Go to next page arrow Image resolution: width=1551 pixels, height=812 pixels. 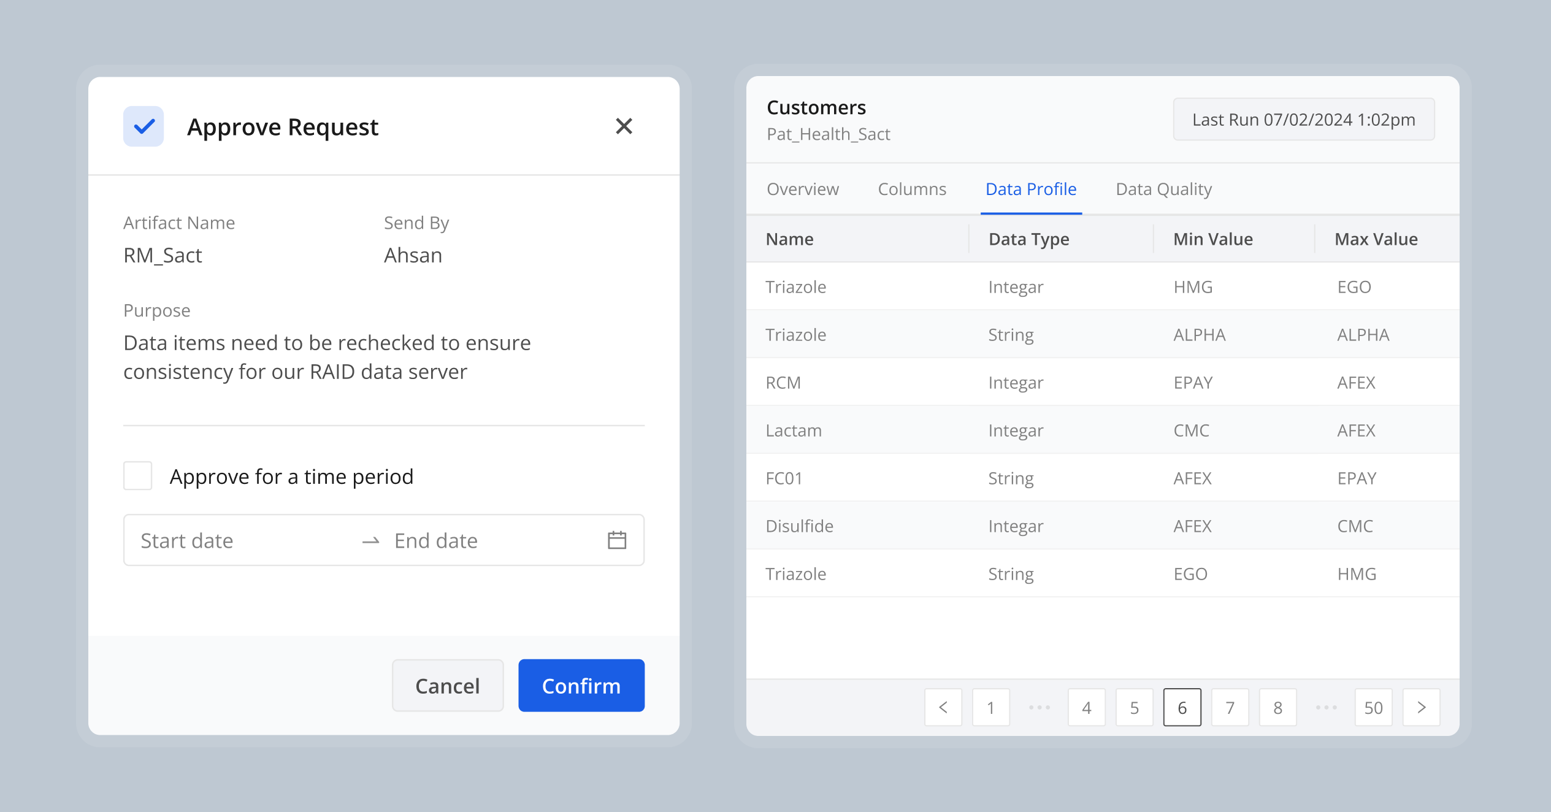(1422, 708)
